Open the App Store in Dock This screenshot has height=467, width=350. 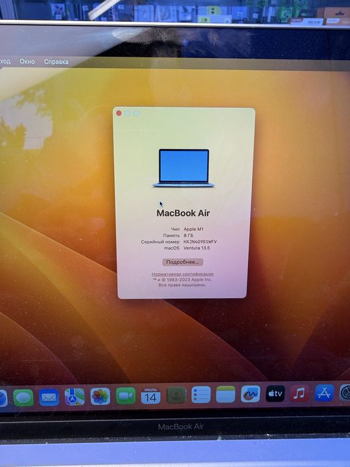(x=325, y=393)
